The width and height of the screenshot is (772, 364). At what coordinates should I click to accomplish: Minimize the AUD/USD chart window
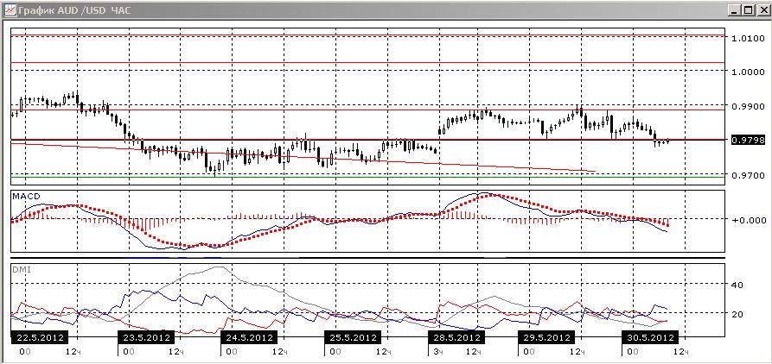point(736,10)
